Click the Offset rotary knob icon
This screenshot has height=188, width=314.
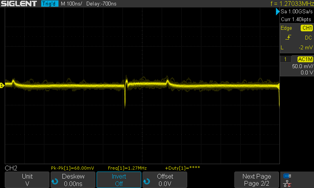146,181
